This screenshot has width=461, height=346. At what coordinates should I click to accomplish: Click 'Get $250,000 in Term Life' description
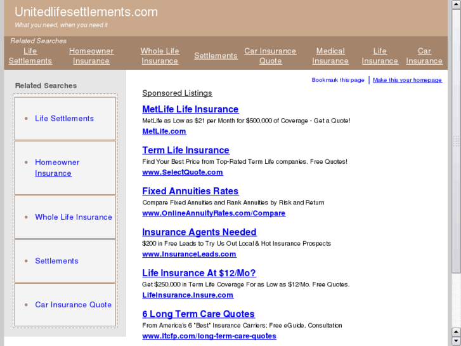[x=246, y=284]
